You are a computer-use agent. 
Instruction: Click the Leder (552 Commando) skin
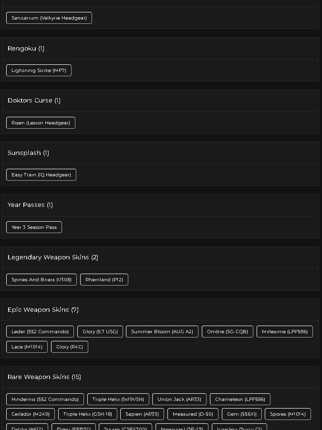coord(40,331)
